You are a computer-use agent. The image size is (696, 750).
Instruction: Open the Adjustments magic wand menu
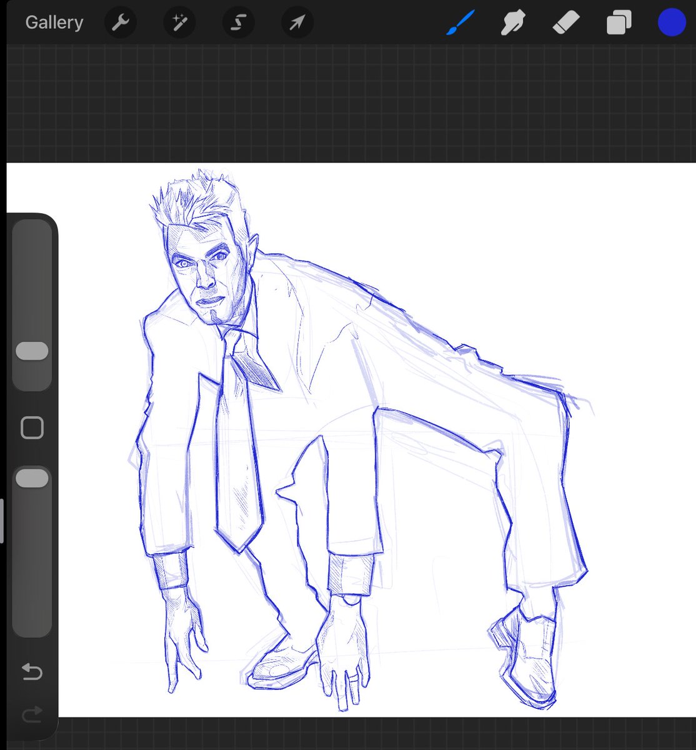(179, 23)
